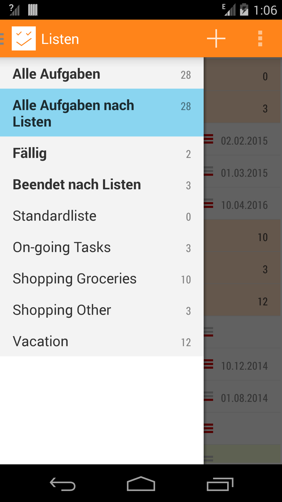Image resolution: width=282 pixels, height=502 pixels.
Task: Tap the Android back button
Action: click(x=63, y=484)
